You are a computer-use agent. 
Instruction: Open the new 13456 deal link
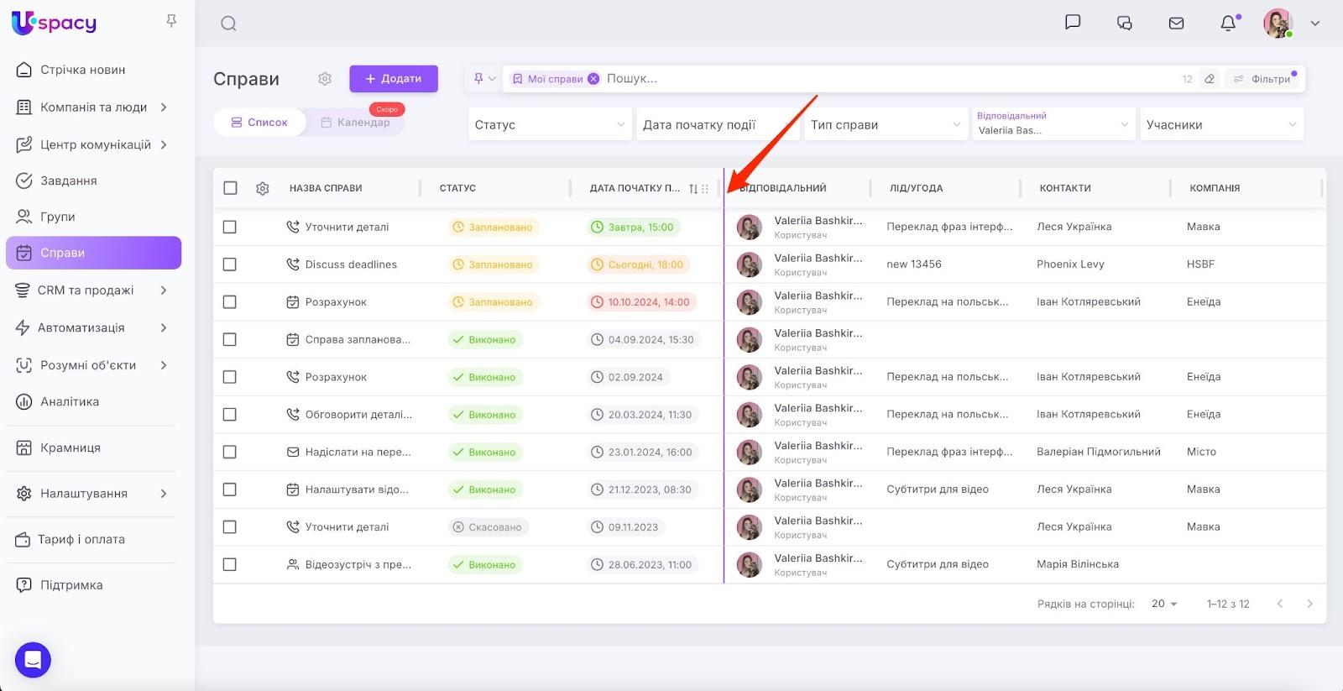(914, 264)
